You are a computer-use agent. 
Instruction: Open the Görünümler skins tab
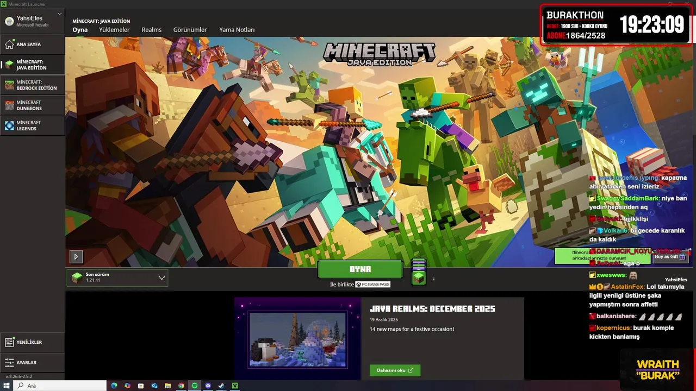coord(190,30)
